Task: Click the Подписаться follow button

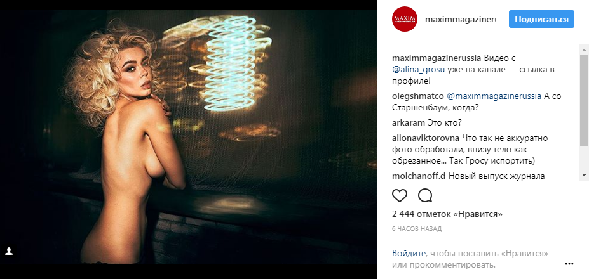Action: pyautogui.click(x=541, y=19)
